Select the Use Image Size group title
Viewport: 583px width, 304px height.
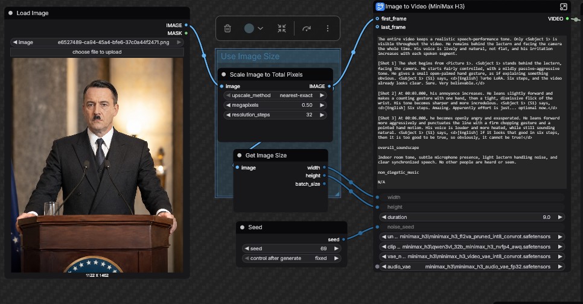250,57
